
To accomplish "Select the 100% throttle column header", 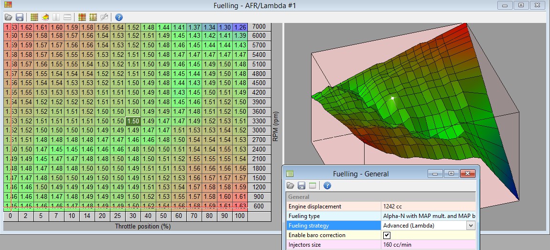I will pos(240,216).
